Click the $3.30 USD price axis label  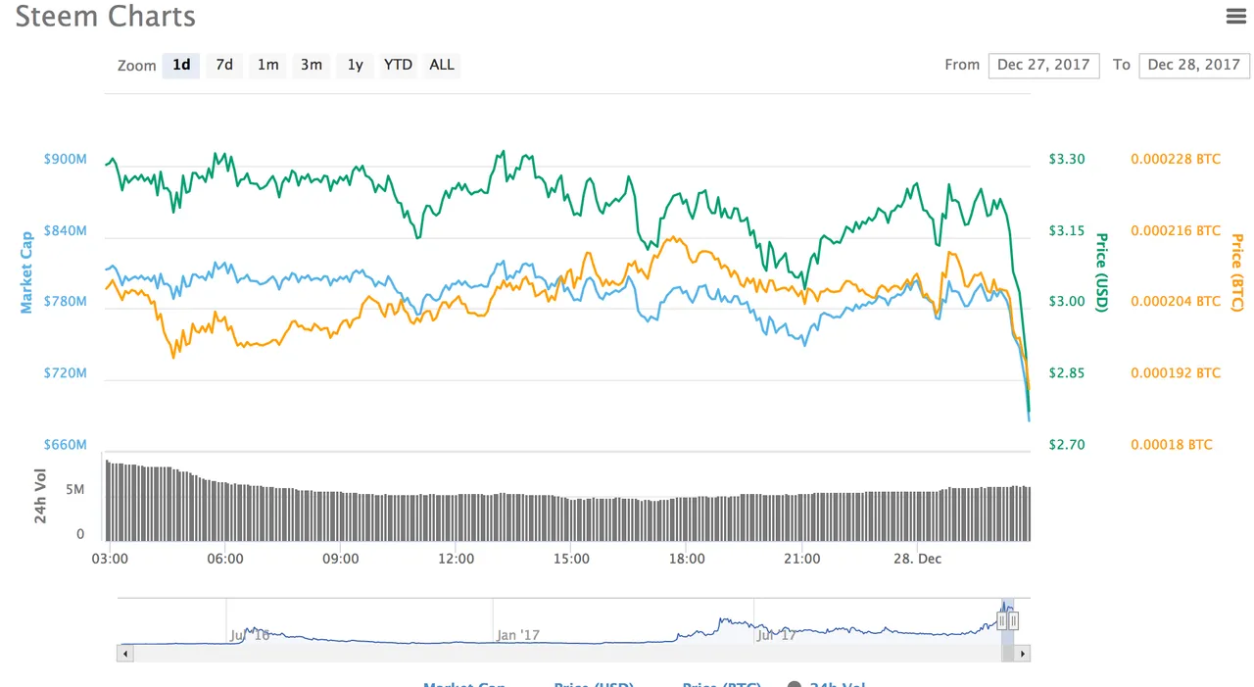(x=1067, y=159)
